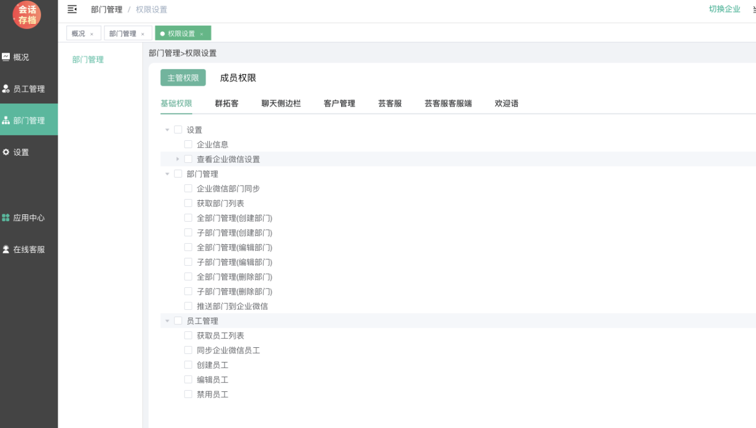The image size is (756, 428).
Task: Open the 客户管理 permissions tab
Action: [x=339, y=103]
